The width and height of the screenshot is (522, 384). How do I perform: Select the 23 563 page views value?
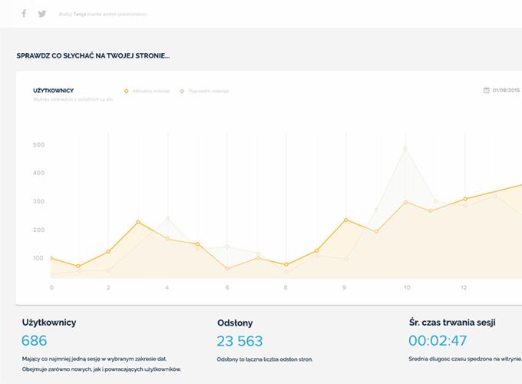coord(240,341)
